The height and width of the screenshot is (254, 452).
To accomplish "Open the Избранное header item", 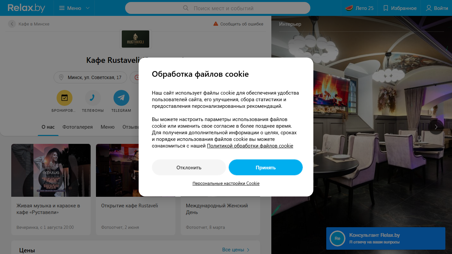I will [404, 8].
